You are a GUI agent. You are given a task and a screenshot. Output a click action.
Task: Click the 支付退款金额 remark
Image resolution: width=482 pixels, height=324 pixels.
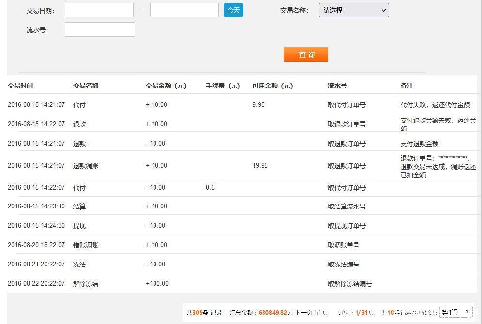point(420,144)
